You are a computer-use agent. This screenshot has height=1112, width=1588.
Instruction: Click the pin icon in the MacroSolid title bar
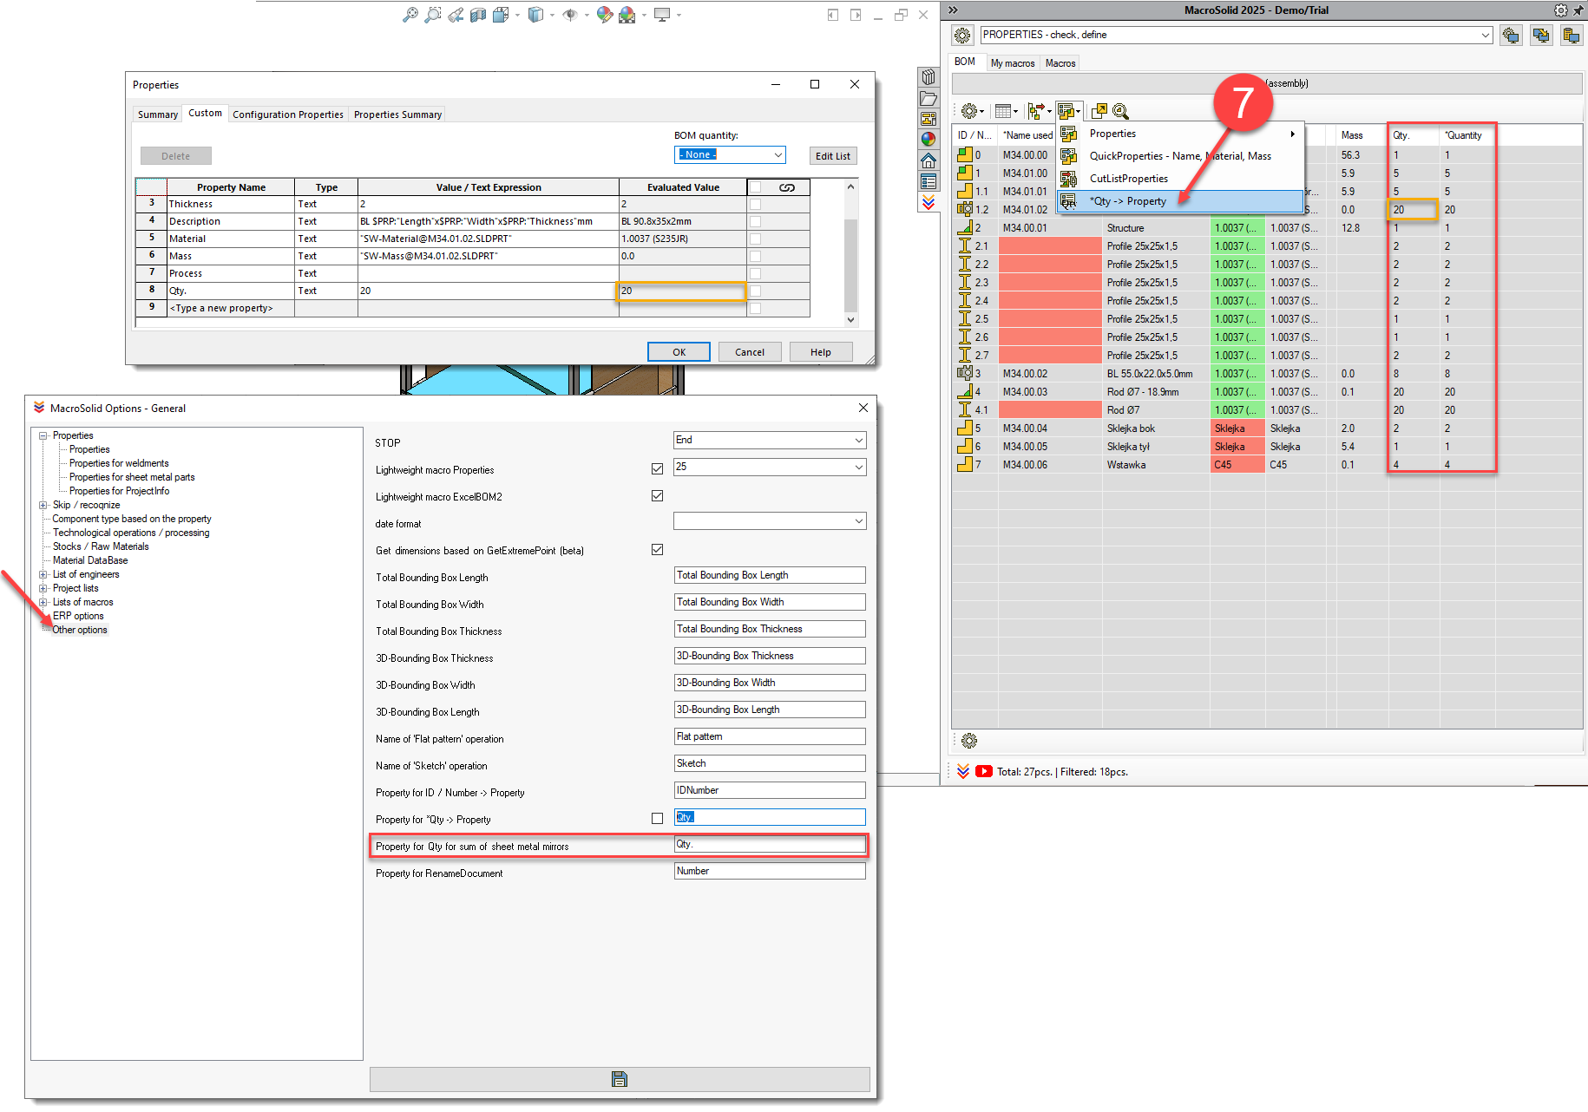1578,10
